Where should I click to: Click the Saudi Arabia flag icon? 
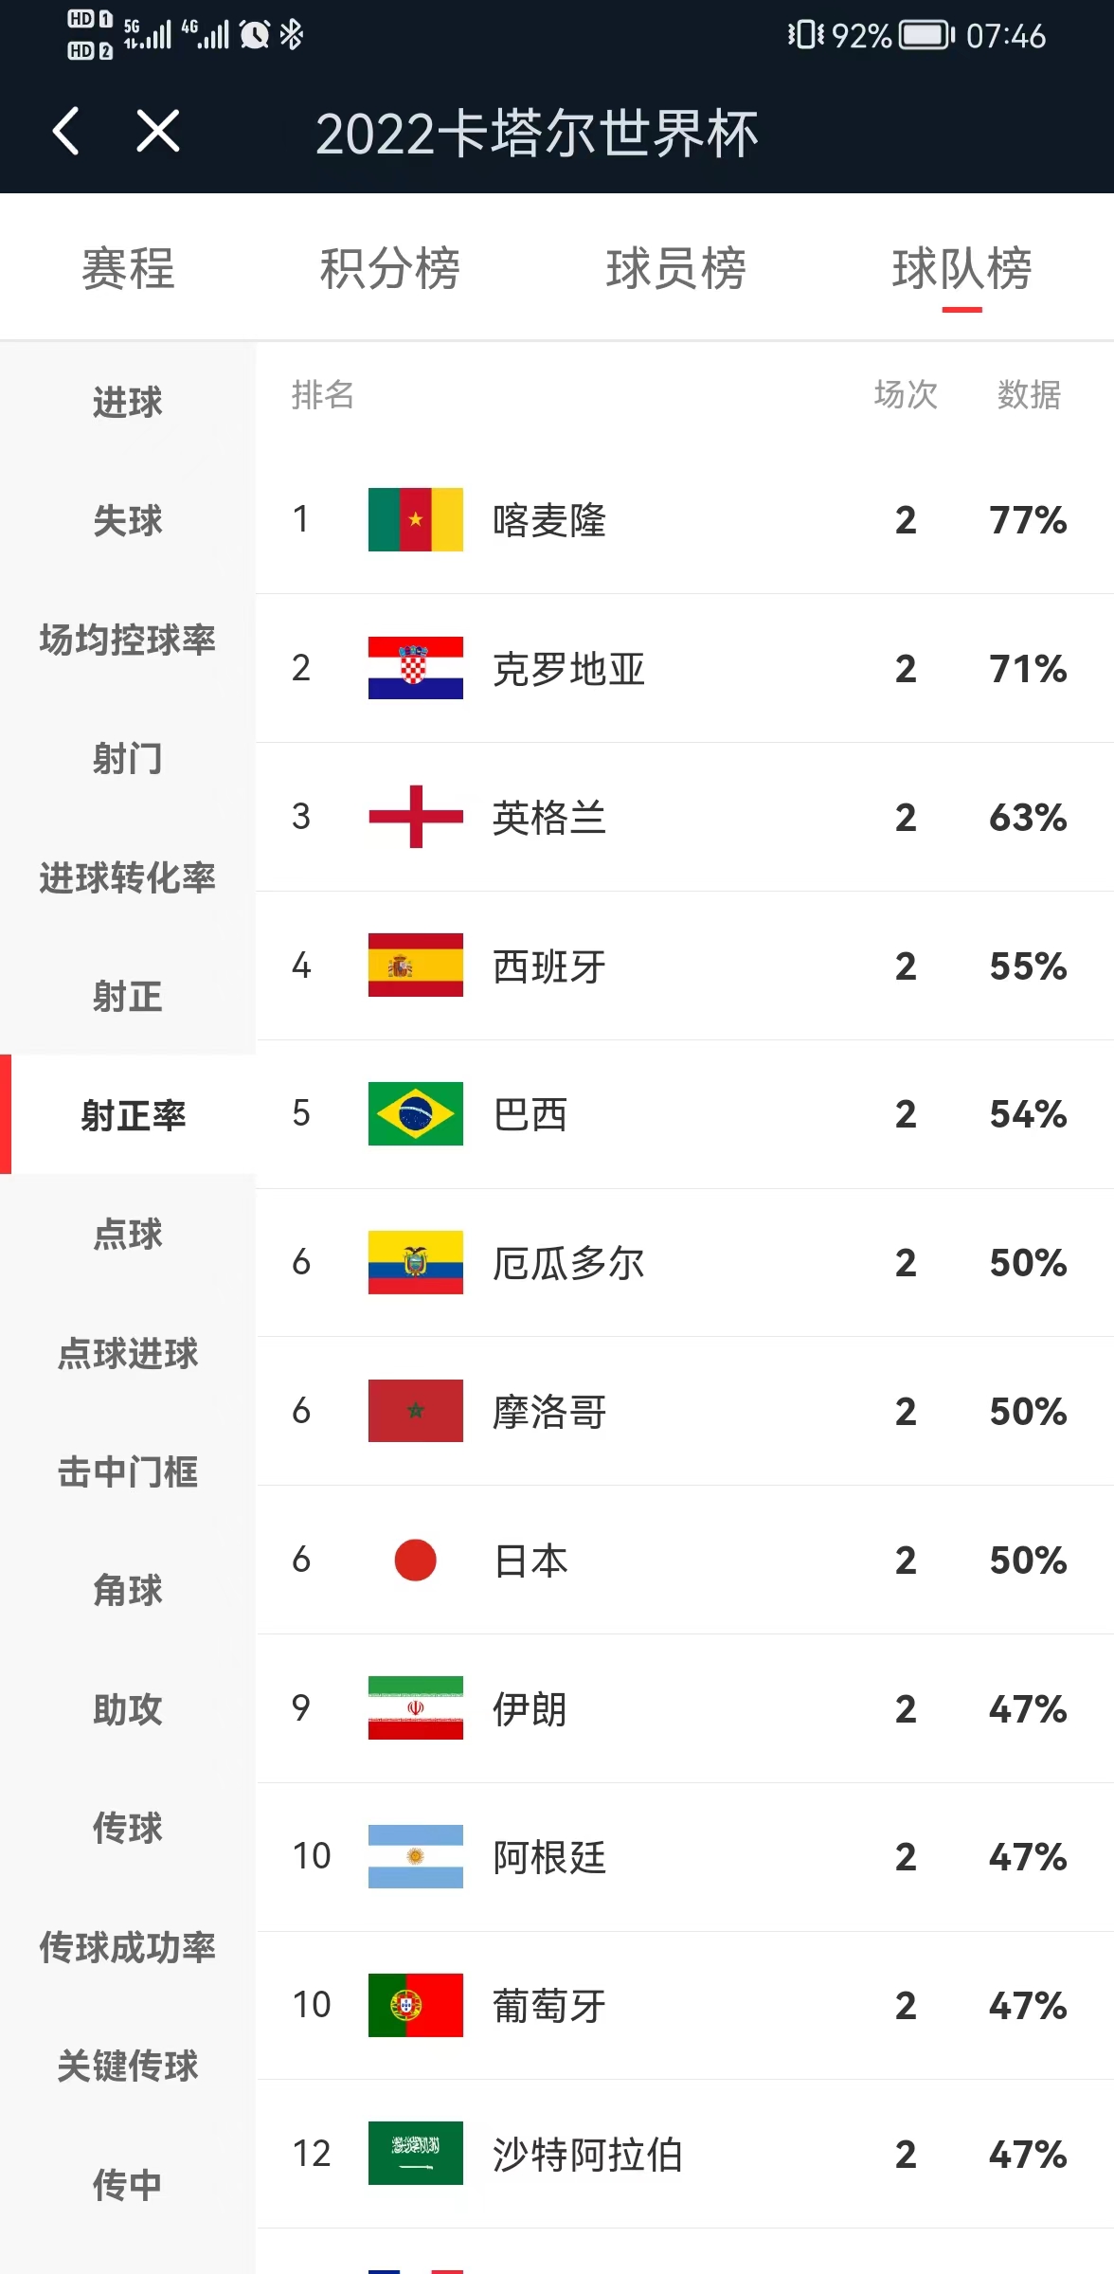[x=414, y=2155]
